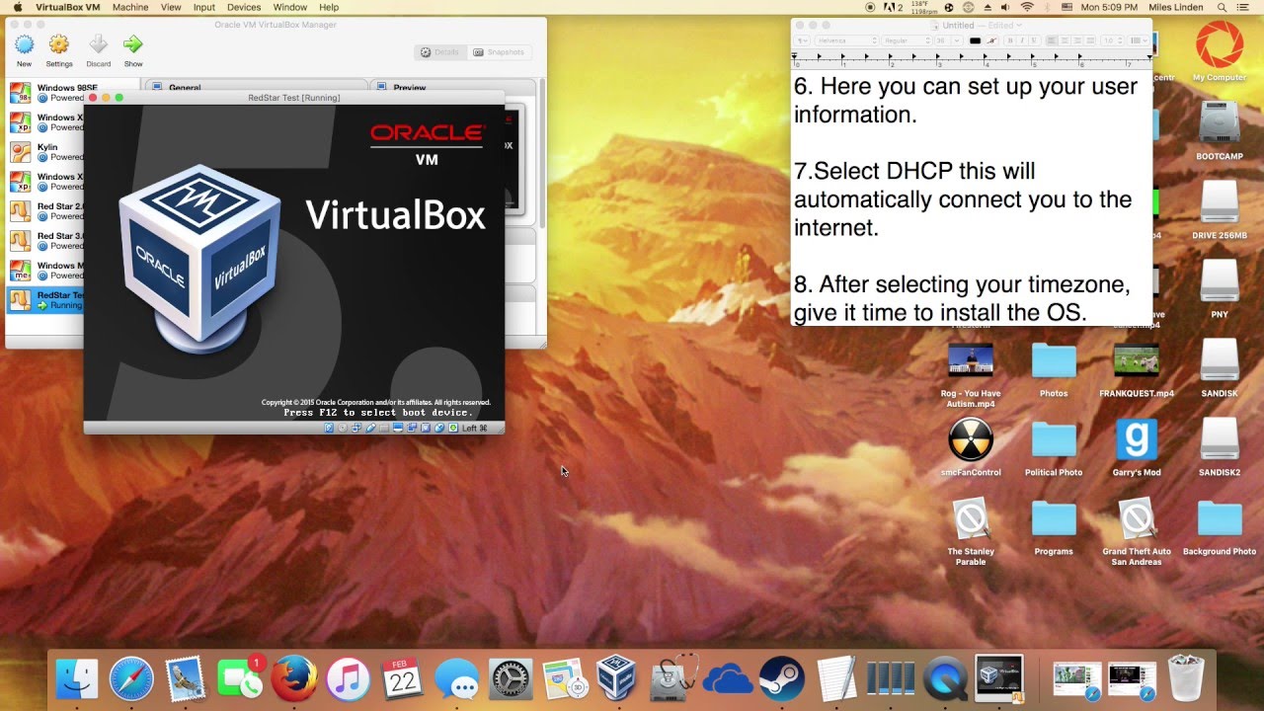Select the running RedStar Test machine
Screen dimensions: 1264x711
tap(45, 300)
